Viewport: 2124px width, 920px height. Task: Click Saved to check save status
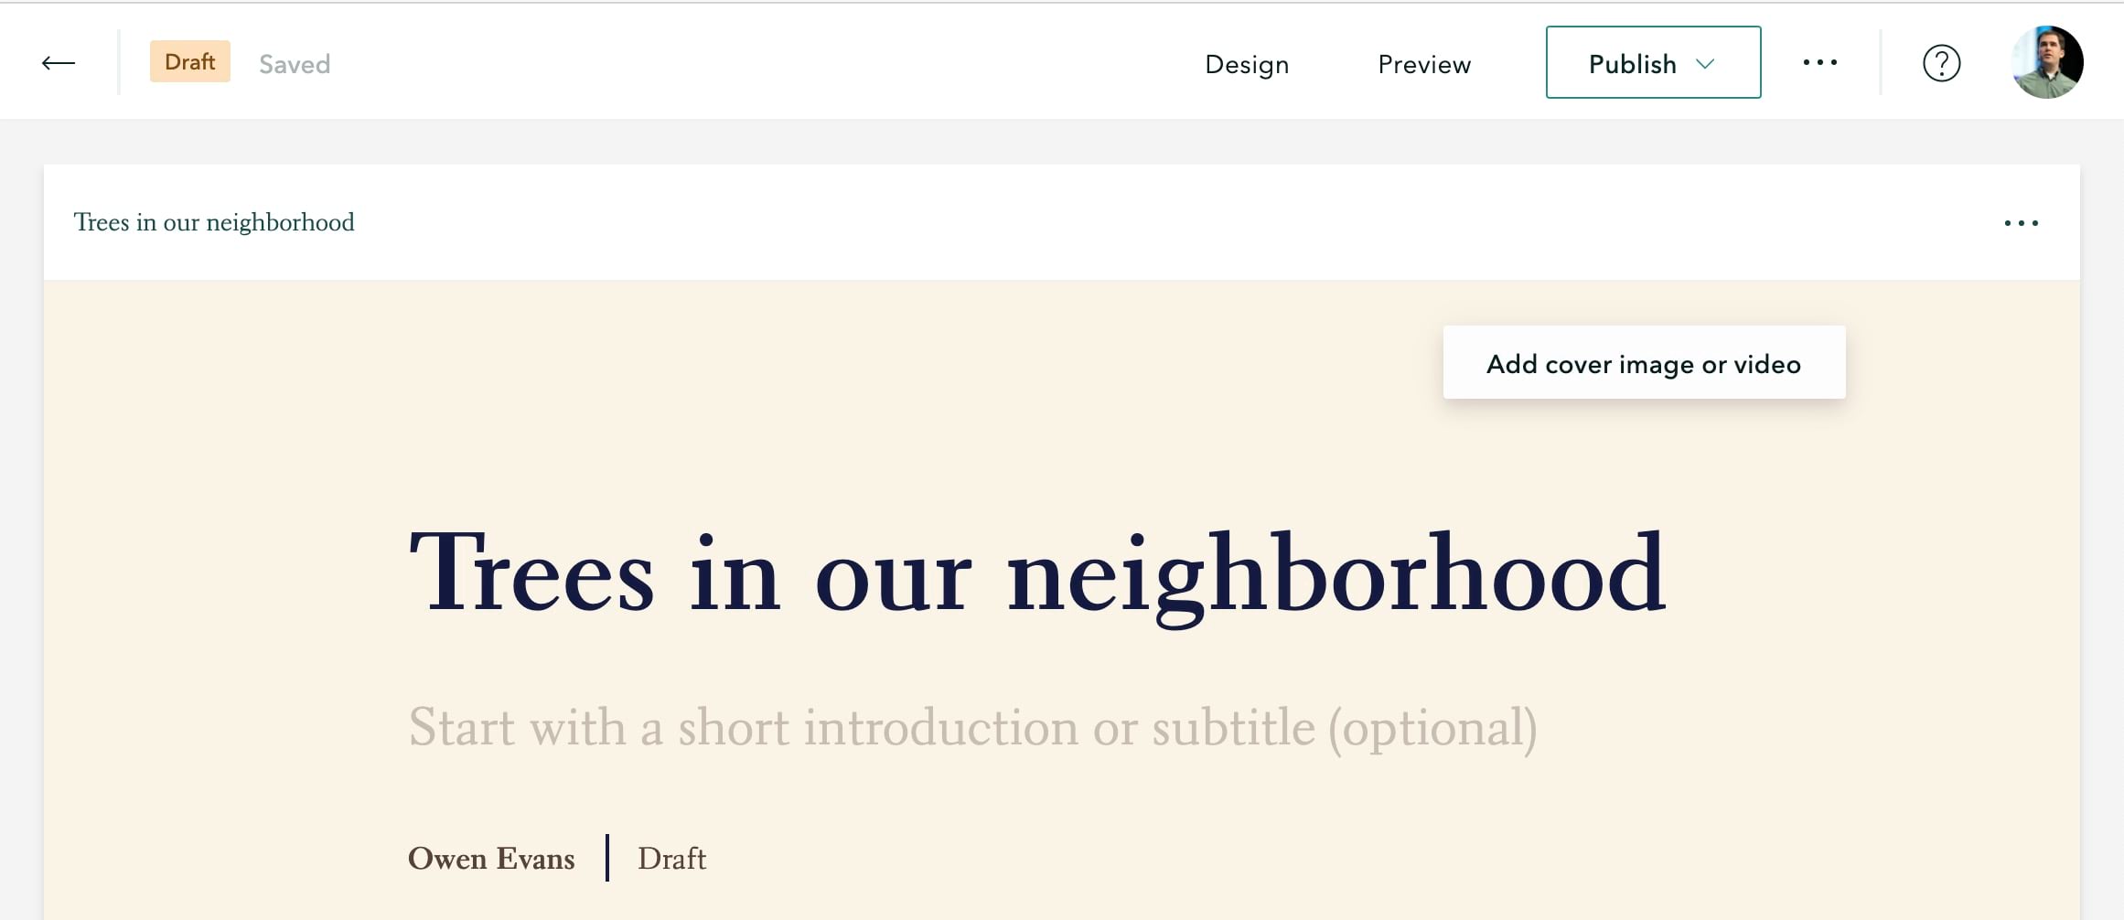point(293,63)
